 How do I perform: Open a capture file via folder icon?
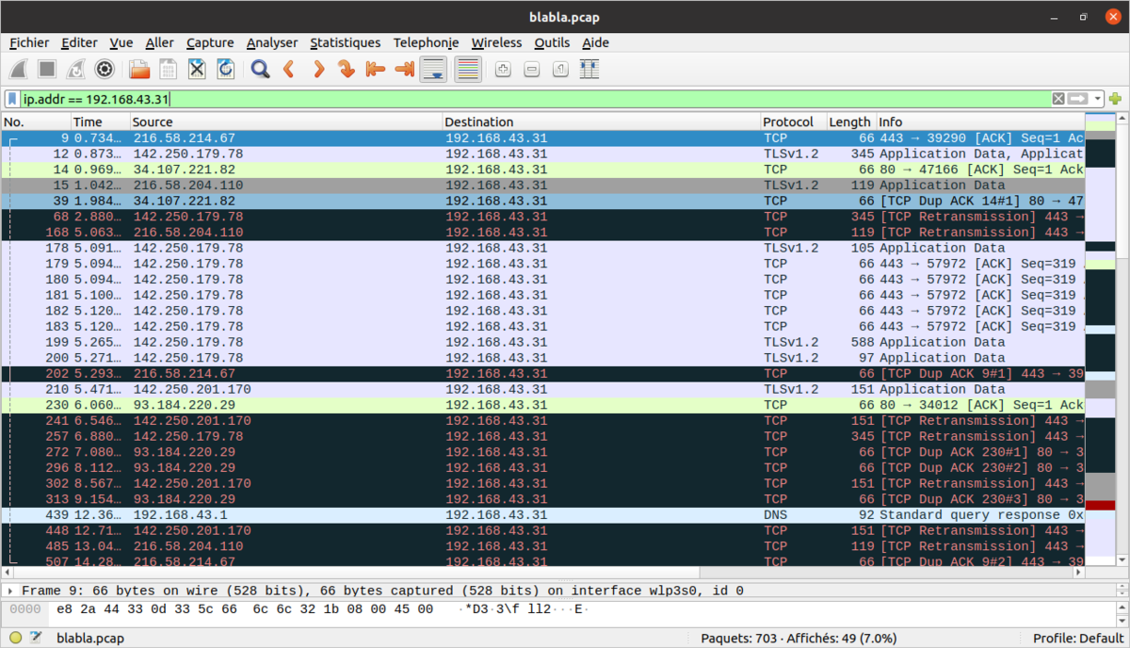click(x=139, y=69)
